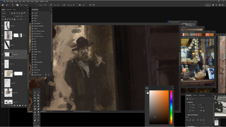This screenshot has width=226, height=127.
Task: Select the Eyedropper tool
Action: [x=35, y=101]
